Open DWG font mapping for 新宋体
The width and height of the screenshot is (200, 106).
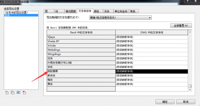point(152,76)
